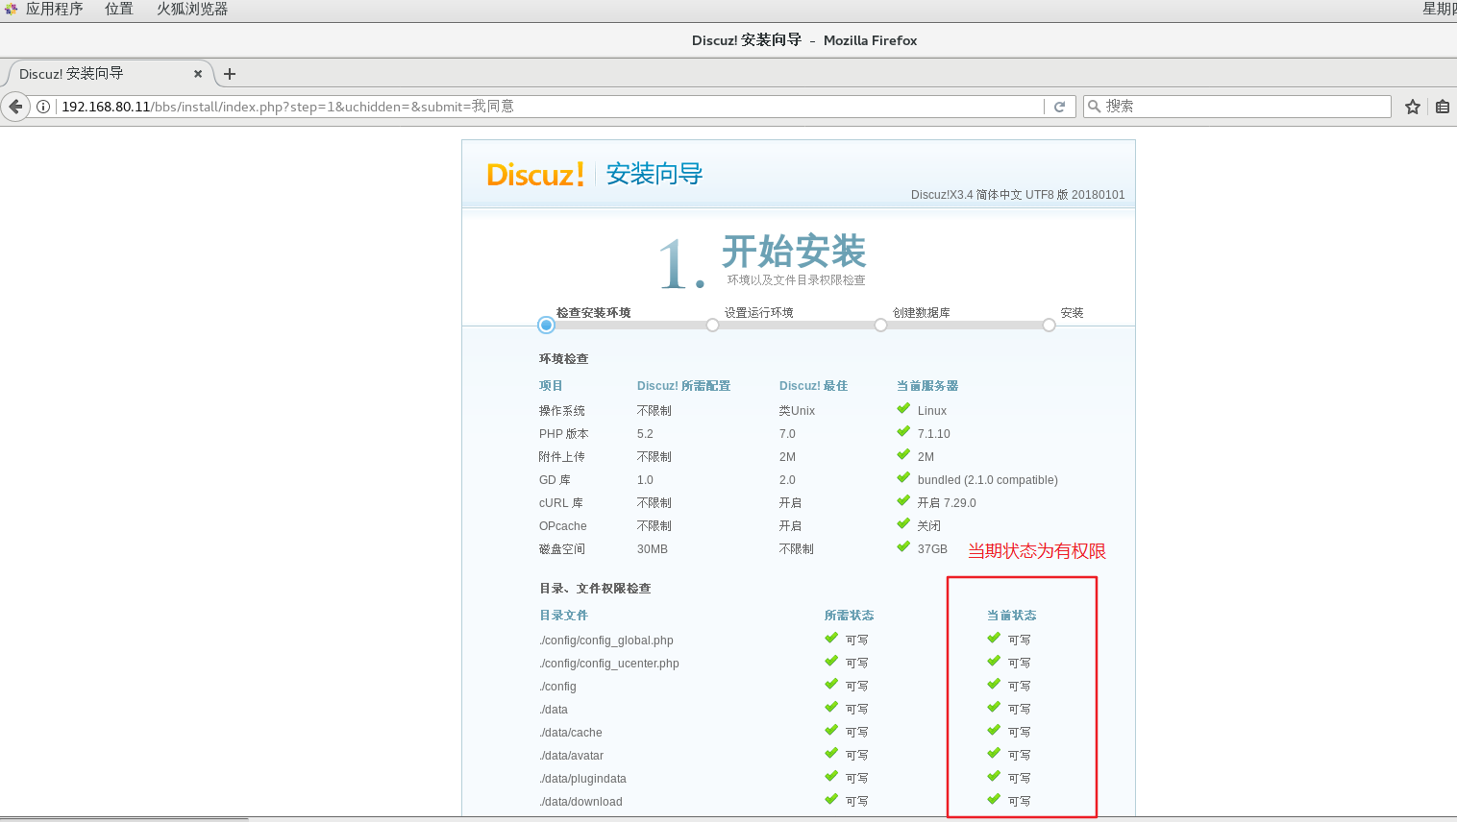1457x822 pixels.
Task: Click the address bar URL field
Action: coord(551,107)
